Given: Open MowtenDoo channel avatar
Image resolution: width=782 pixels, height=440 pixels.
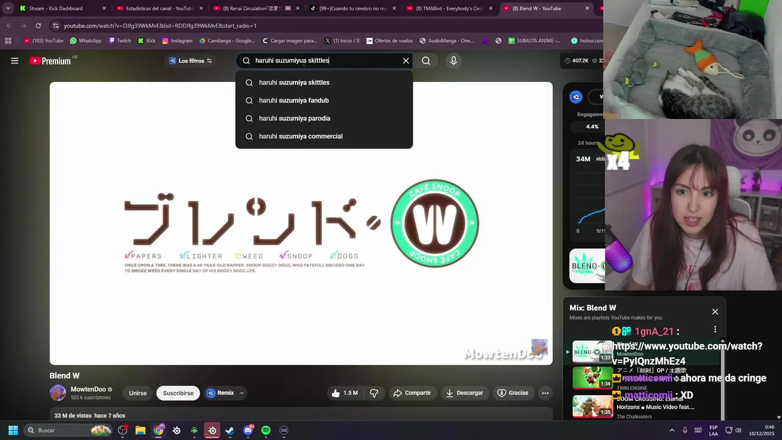Looking at the screenshot, I should pos(58,393).
